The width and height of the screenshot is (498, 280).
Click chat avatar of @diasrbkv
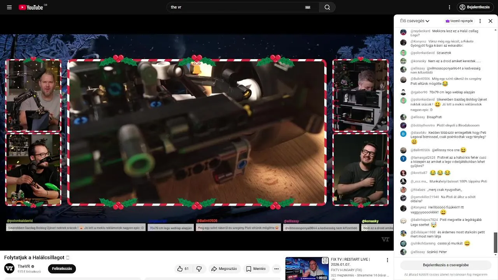(x=403, y=134)
